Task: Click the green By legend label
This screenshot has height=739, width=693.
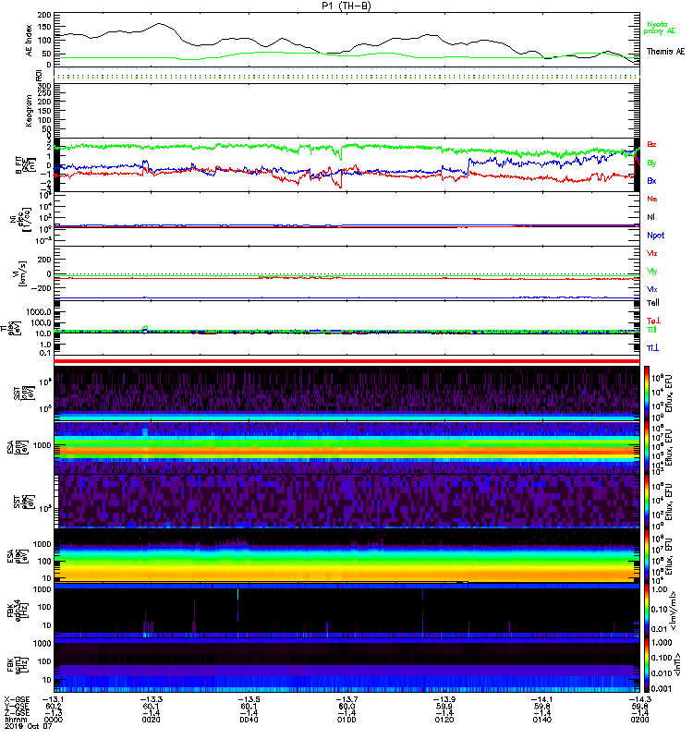Action: pyautogui.click(x=651, y=164)
